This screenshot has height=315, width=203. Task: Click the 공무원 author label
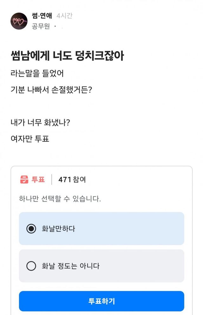[x=41, y=26]
